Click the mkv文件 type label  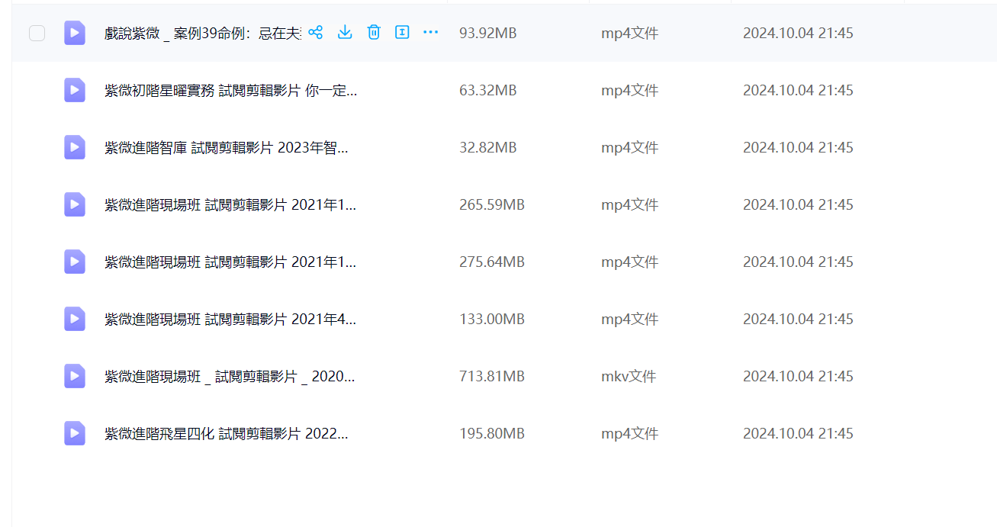[x=629, y=377]
